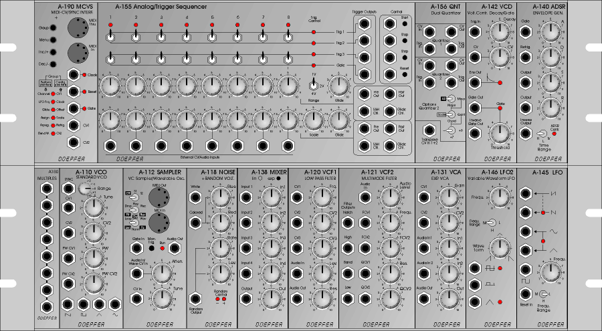
Task: Adjust the step 1 upper-row knob on A-155
Action: tap(110, 86)
